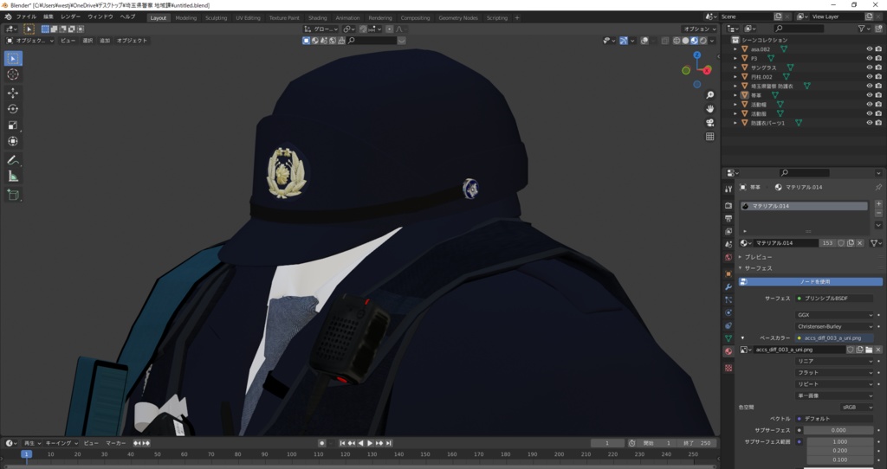Disable rendering of 防護衣パーツ1
Screen dimensions: 887x469
[x=878, y=123]
